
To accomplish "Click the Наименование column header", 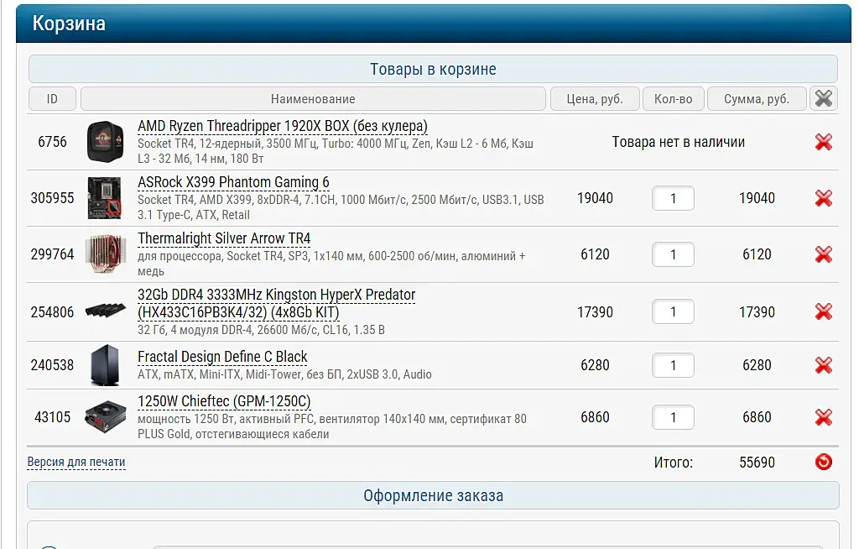I will pos(313,99).
